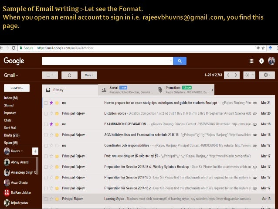Viewport: 278px width, 209px height.
Task: Expand the Rajeev chat status dropdown
Action: (x=22, y=151)
